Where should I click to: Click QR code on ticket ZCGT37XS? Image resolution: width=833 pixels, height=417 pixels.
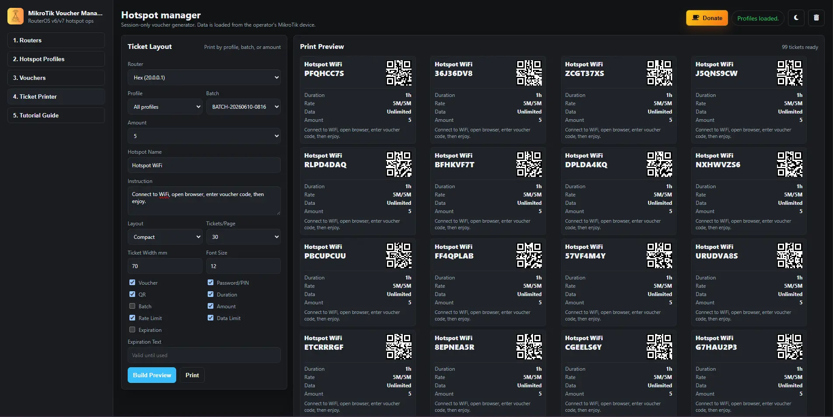[659, 73]
